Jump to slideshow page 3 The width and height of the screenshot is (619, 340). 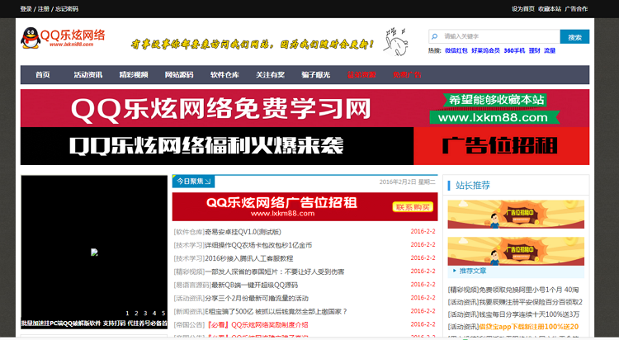(145, 313)
